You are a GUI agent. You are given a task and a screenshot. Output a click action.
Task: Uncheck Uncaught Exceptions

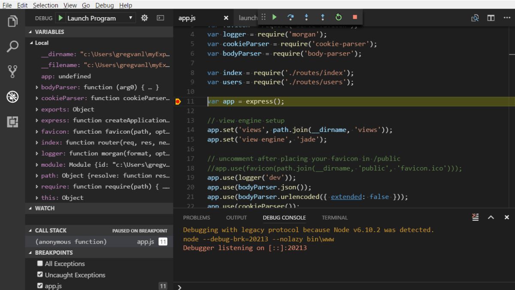coord(40,275)
